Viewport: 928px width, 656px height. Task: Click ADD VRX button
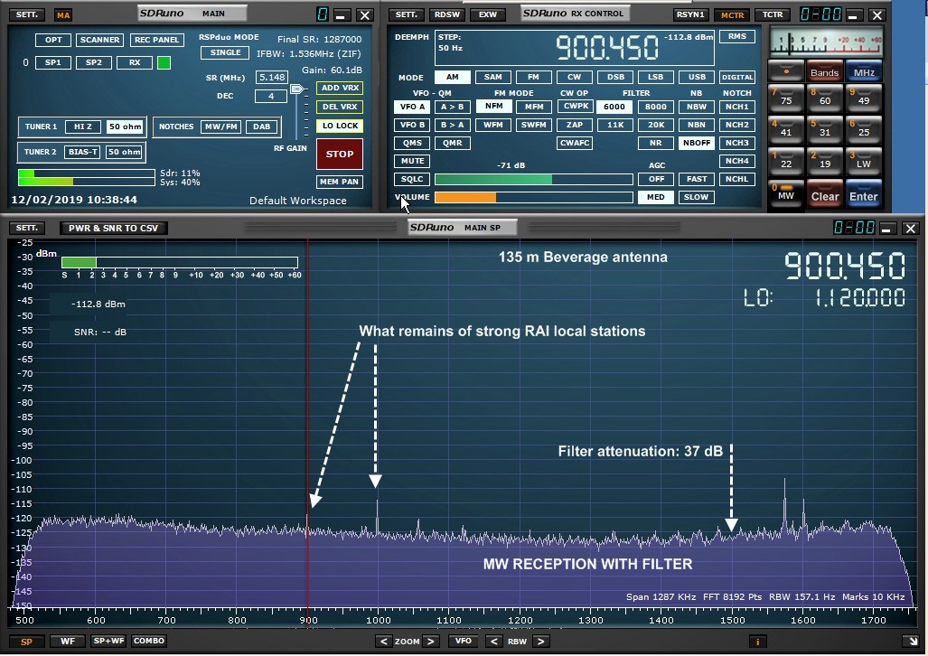coord(340,88)
